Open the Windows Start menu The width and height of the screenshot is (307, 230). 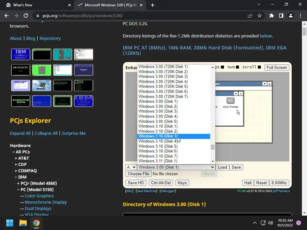click(x=10, y=223)
